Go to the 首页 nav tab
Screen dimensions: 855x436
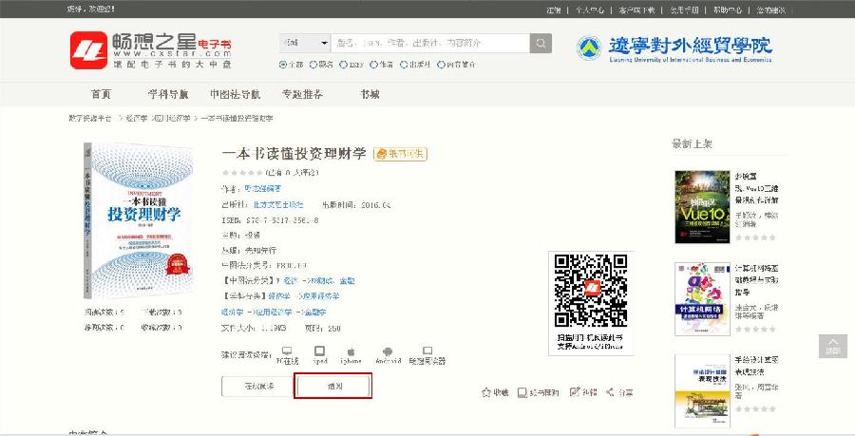(101, 94)
